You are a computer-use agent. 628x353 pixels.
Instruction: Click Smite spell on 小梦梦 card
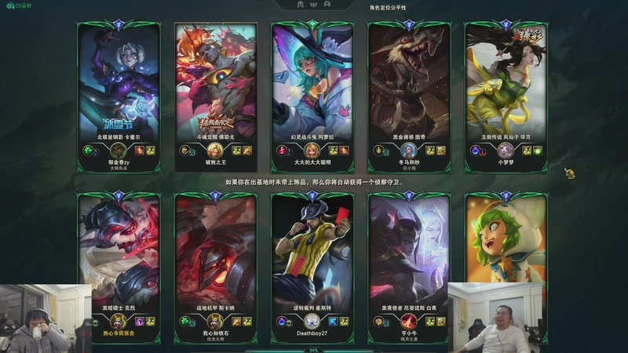538,151
